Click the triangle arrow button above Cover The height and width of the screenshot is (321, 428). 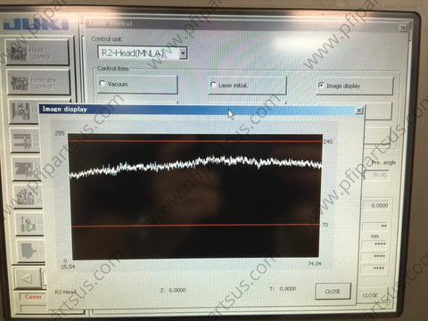click(x=28, y=278)
